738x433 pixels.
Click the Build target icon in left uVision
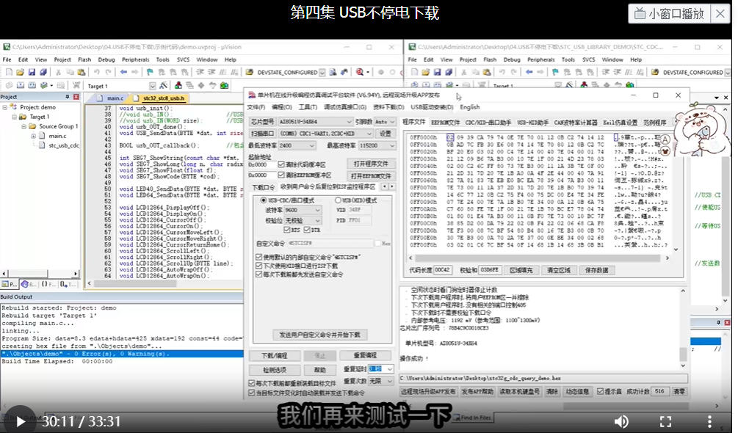pos(21,85)
